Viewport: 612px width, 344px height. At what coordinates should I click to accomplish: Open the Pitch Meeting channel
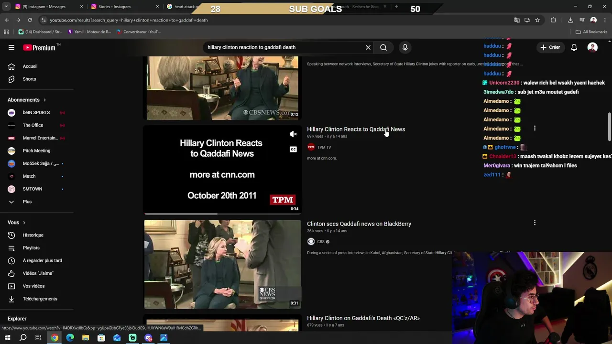[37, 150]
